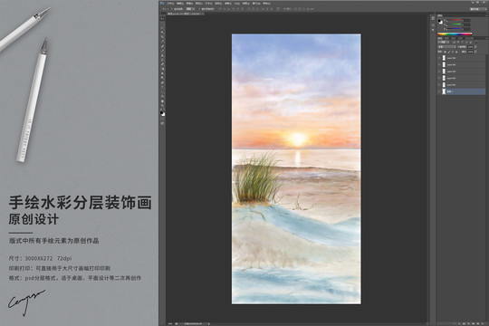Click the create new layer button
The height and width of the screenshot is (326, 489).
pyautogui.click(x=478, y=323)
